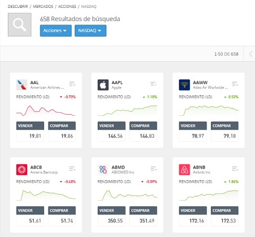Add AAL to watchlist
Viewport: 255px width, 237px height.
click(x=72, y=84)
